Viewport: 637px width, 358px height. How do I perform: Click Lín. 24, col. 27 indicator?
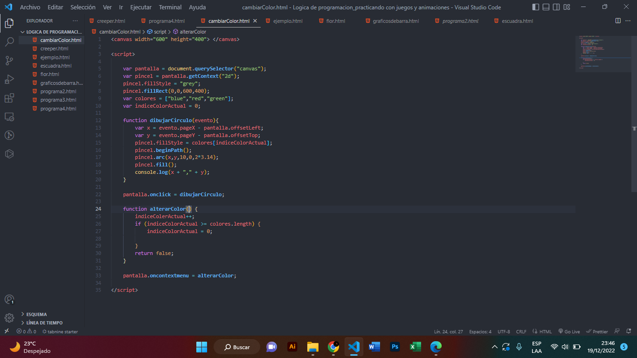click(x=448, y=331)
